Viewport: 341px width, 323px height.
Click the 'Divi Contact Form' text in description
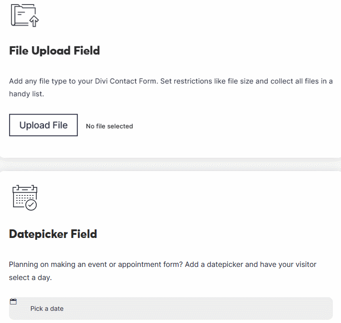tap(126, 81)
